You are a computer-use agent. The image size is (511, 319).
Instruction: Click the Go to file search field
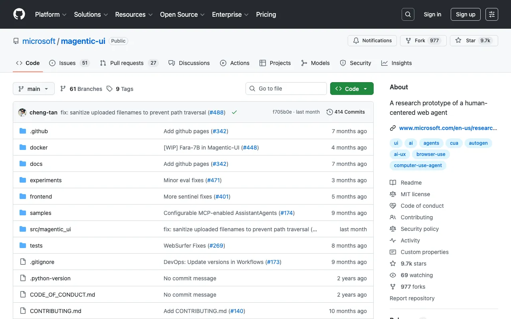point(286,89)
